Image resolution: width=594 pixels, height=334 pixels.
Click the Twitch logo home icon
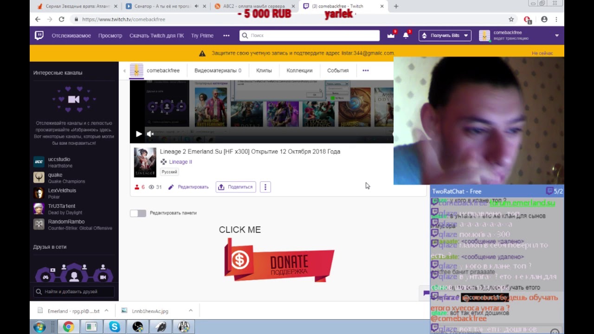tap(39, 35)
